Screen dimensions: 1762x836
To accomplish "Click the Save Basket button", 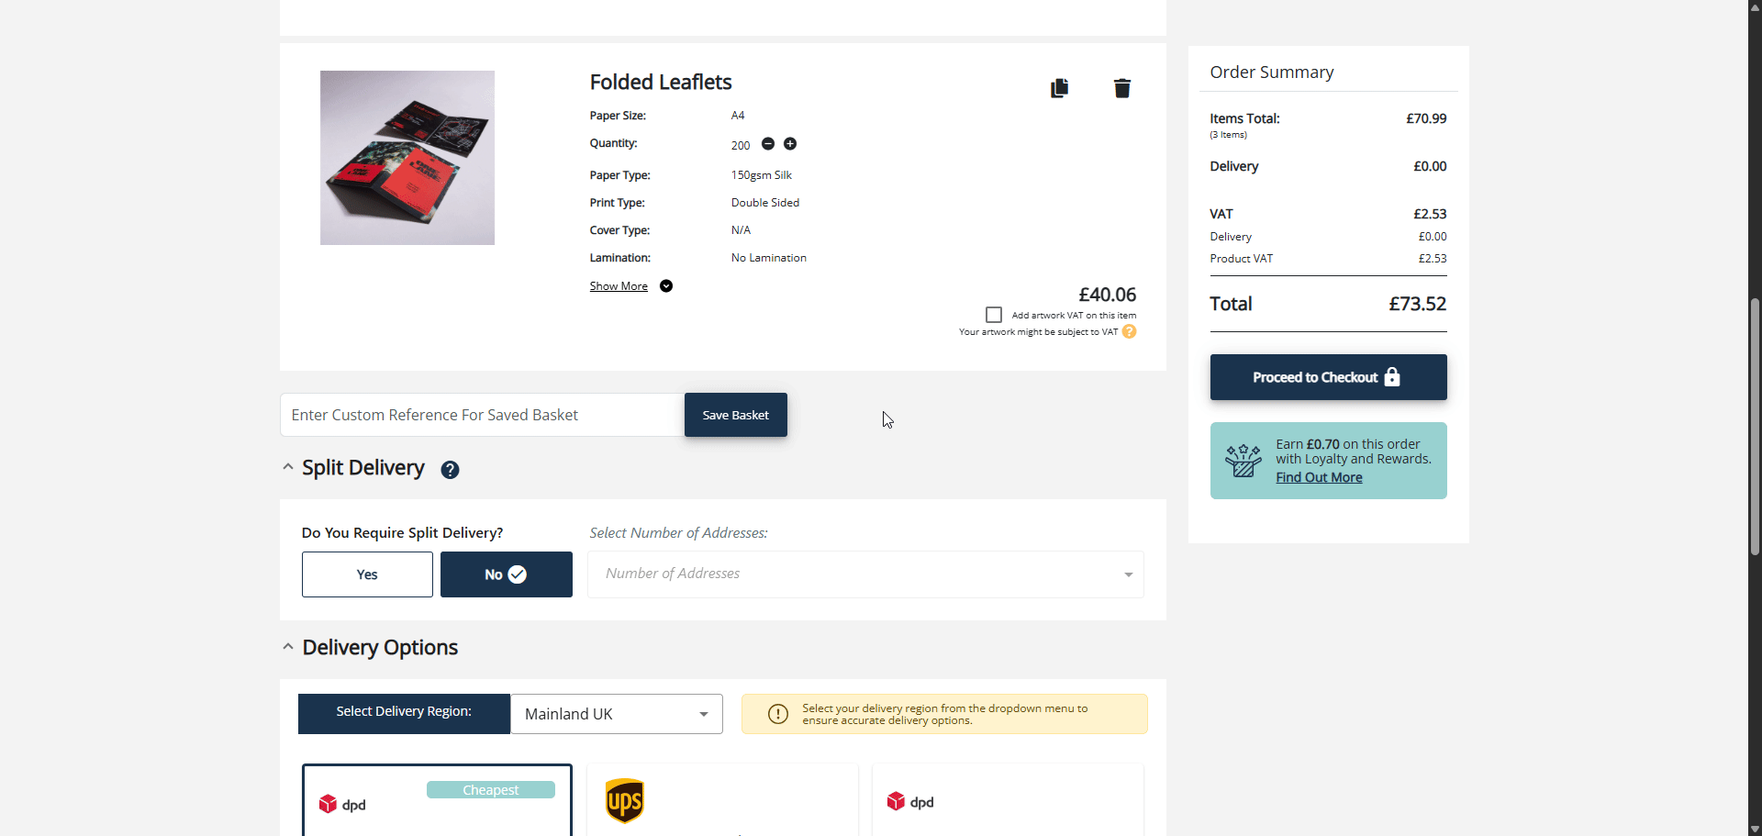I will tap(735, 415).
